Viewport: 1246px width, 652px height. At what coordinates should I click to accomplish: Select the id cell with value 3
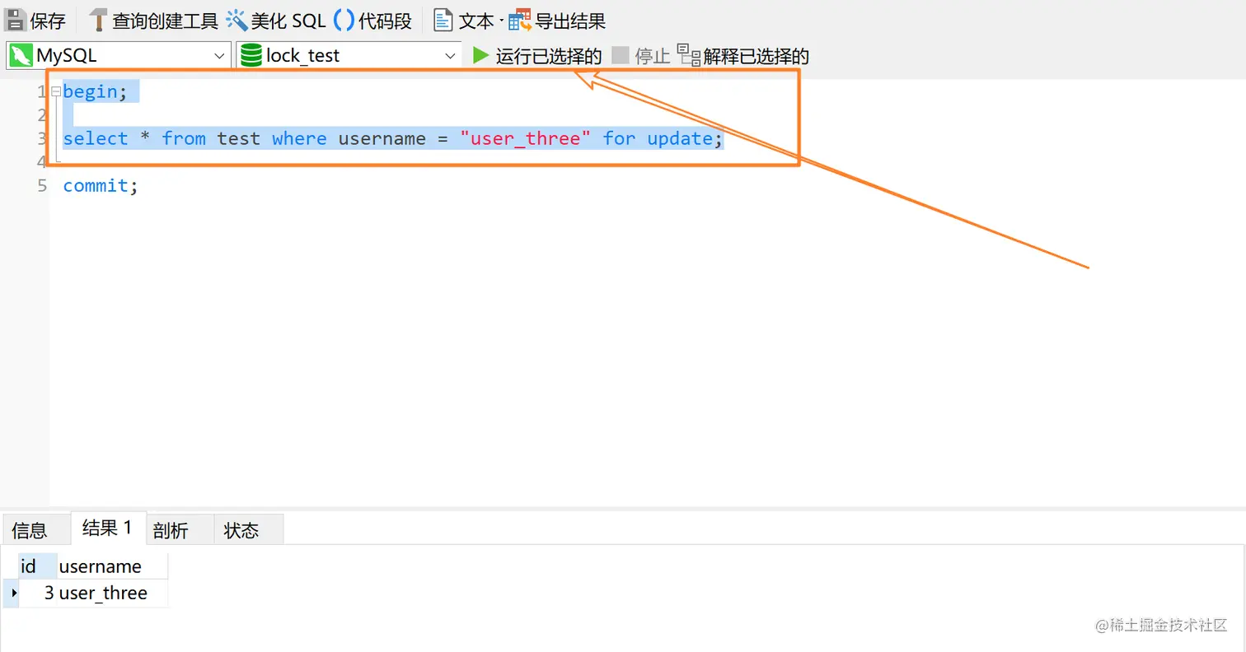[38, 593]
